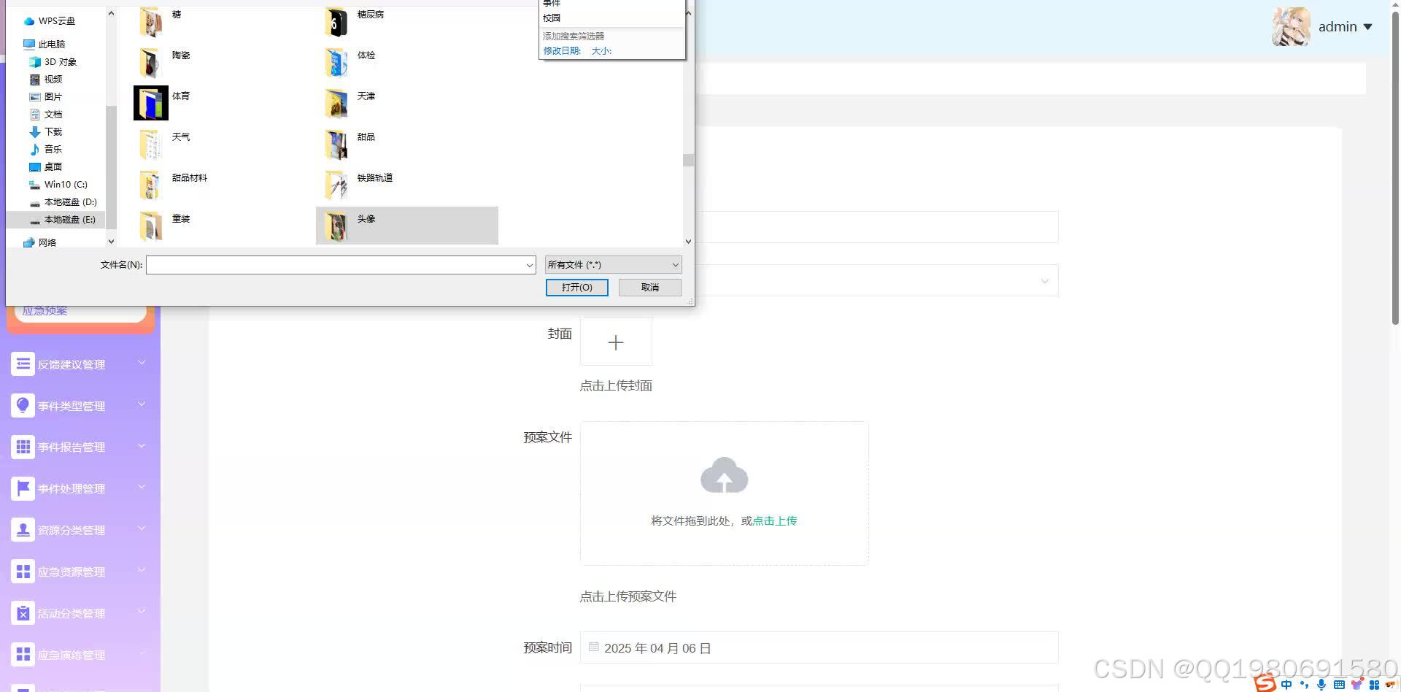
Task: Select the 反馈建议管理 sidebar icon
Action: click(22, 364)
